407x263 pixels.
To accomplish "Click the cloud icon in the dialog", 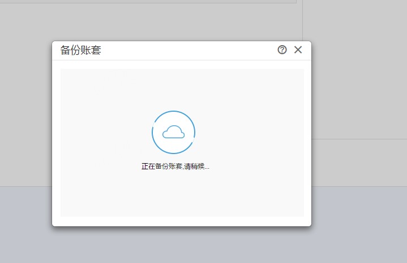I will coord(173,132).
